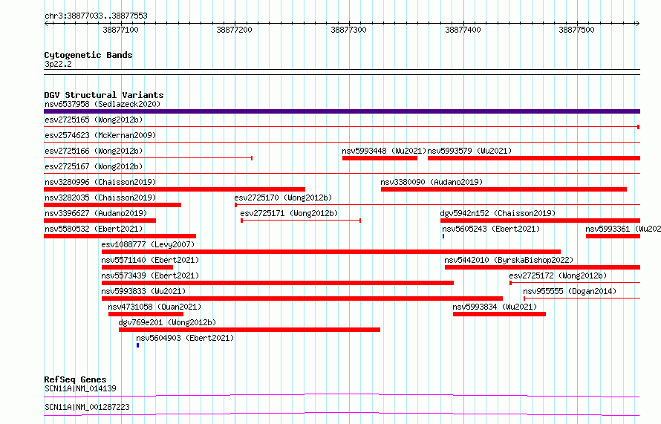Select red bar under nsv5442010
Viewport: 661px width, 424px height.
click(x=543, y=267)
